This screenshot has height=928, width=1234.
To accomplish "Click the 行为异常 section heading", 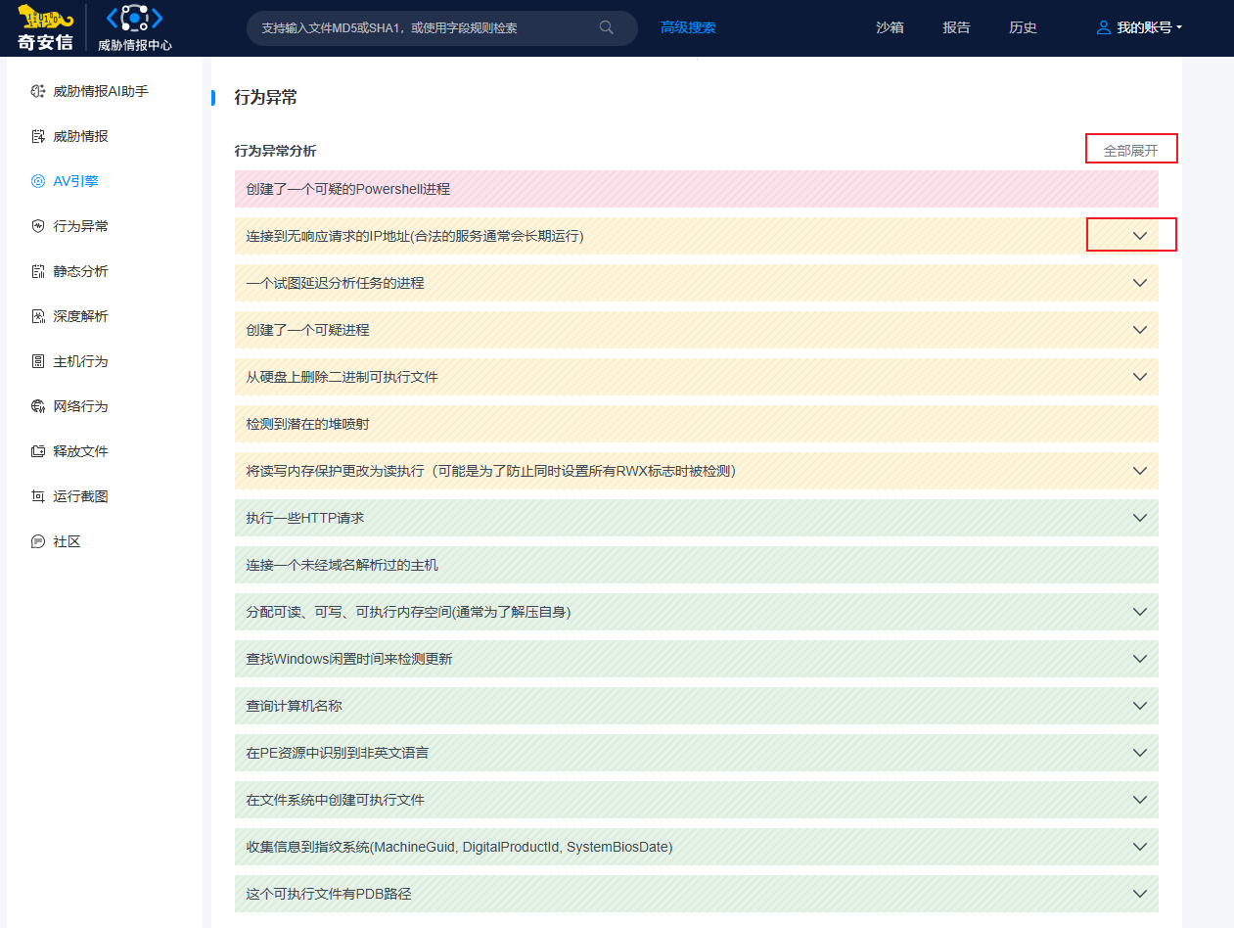I will click(266, 97).
